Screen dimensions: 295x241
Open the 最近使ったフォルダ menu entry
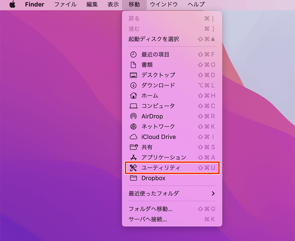click(172, 194)
